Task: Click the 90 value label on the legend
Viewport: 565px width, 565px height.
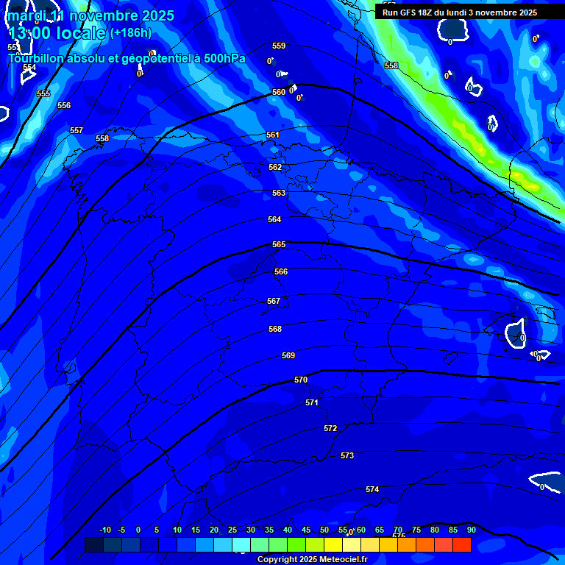Action: coord(471,530)
